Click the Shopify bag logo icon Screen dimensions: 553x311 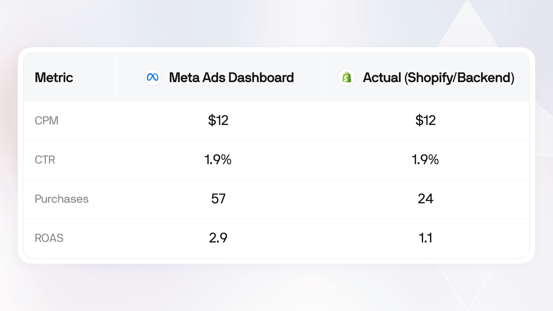pos(346,77)
